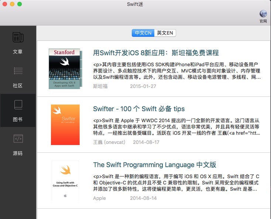Select the 图书 books icon
This screenshot has height=219, width=271.
[18, 105]
